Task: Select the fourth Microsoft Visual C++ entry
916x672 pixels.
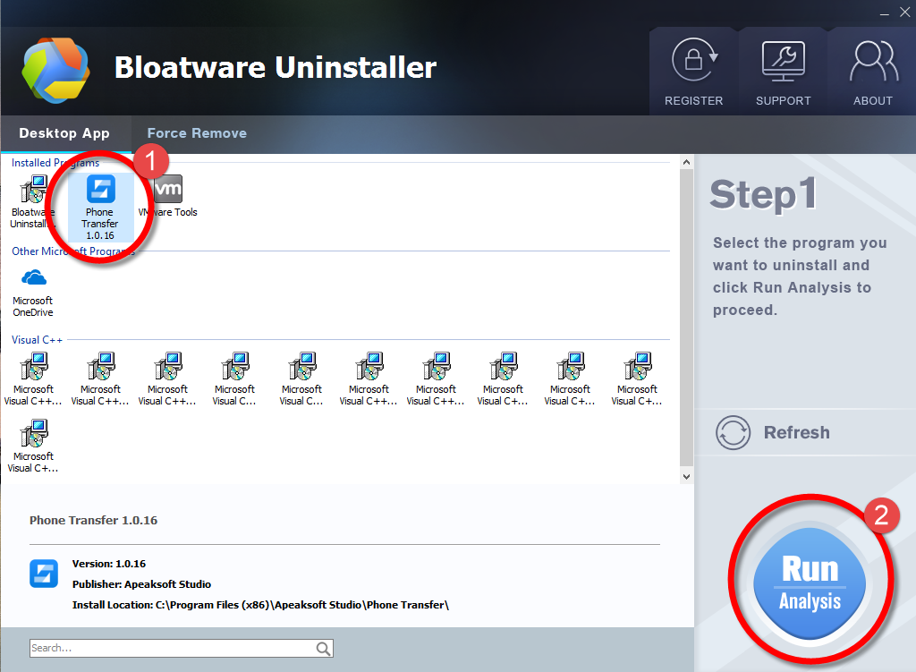Action: point(235,379)
